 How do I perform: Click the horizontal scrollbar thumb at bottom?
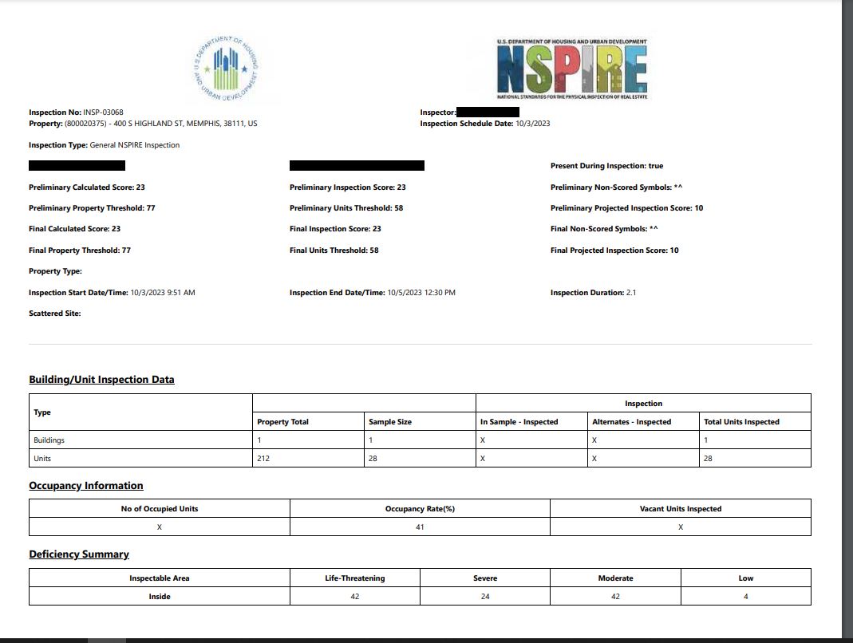coord(106,640)
